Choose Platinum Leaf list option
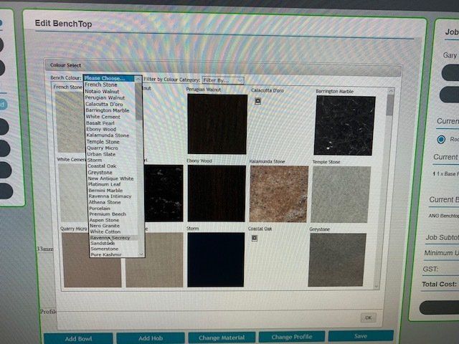459x344 pixels. (x=105, y=184)
